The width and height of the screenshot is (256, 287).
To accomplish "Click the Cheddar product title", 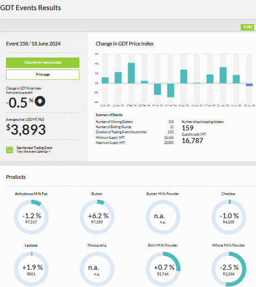I will click(229, 194).
